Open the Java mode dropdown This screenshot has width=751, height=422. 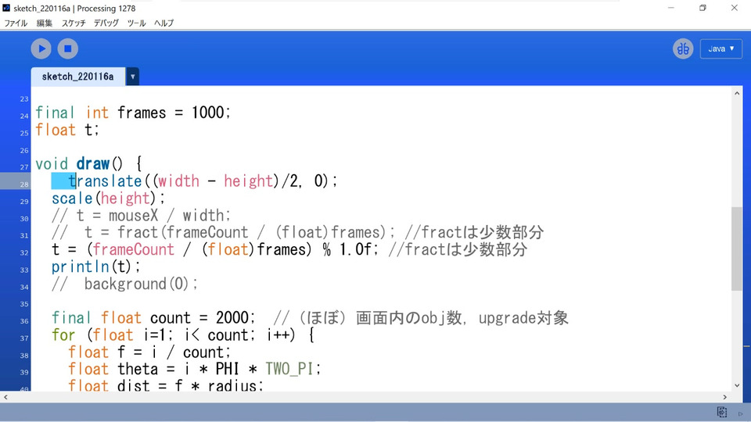(720, 48)
